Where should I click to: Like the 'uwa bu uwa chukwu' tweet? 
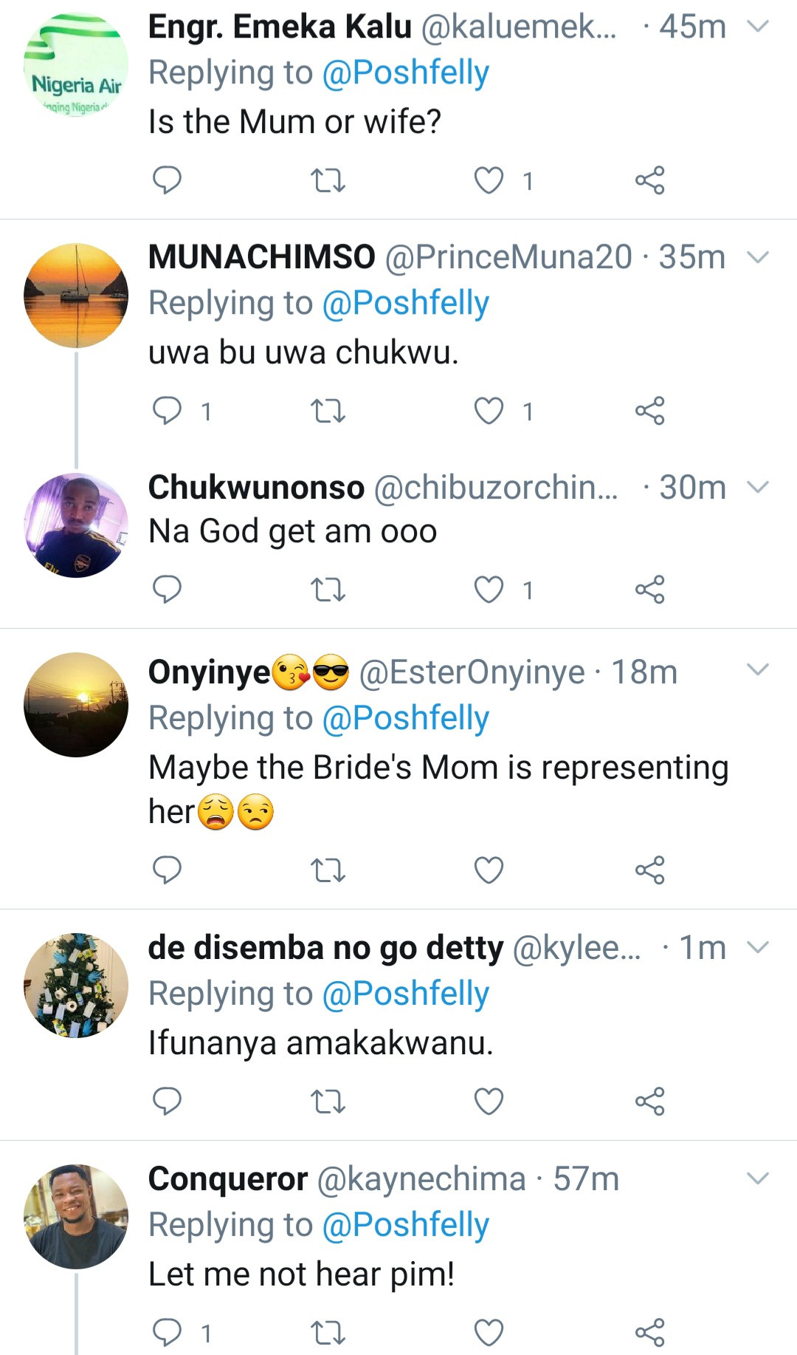coord(489,411)
